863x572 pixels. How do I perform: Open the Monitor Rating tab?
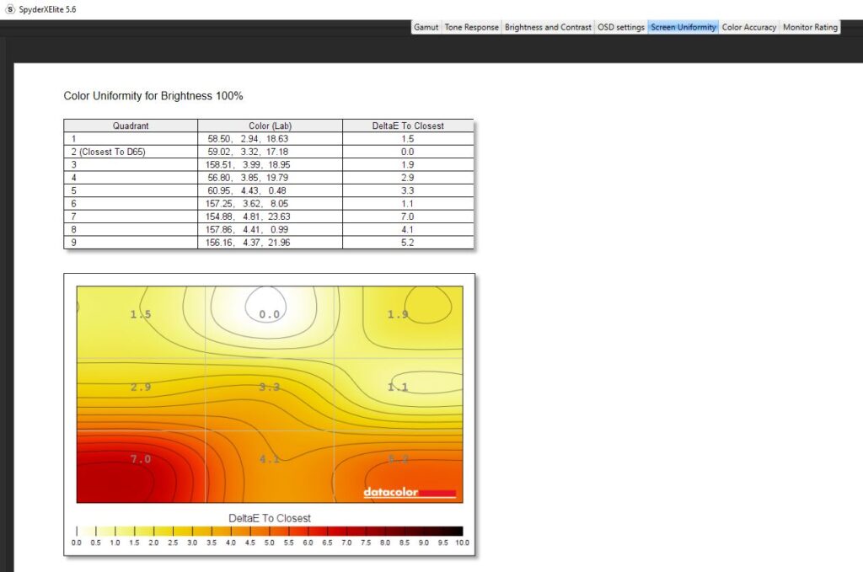tap(810, 27)
